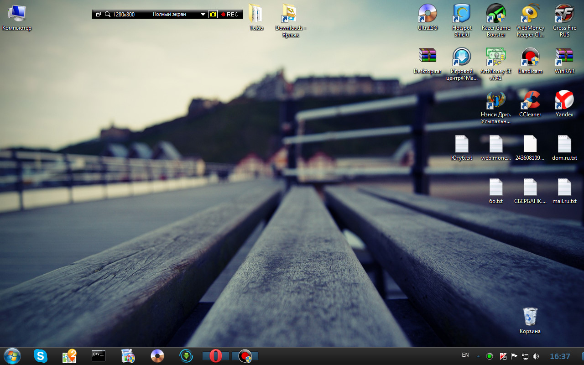Viewport: 584px width, 365px height.
Task: Launch the Yandex browser shortcut
Action: [x=564, y=104]
